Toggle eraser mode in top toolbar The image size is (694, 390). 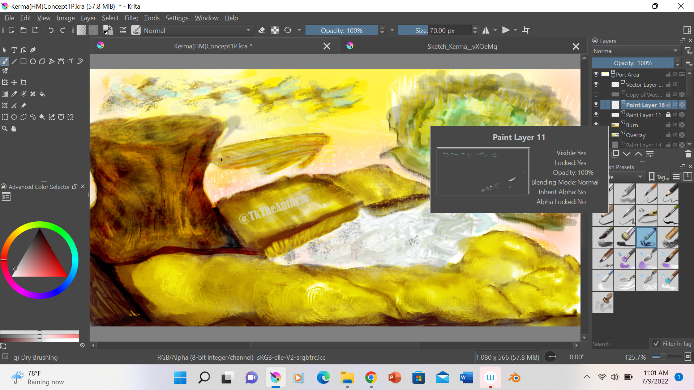(x=262, y=30)
